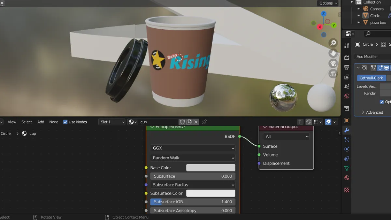Open the Object properties tab

(347, 121)
